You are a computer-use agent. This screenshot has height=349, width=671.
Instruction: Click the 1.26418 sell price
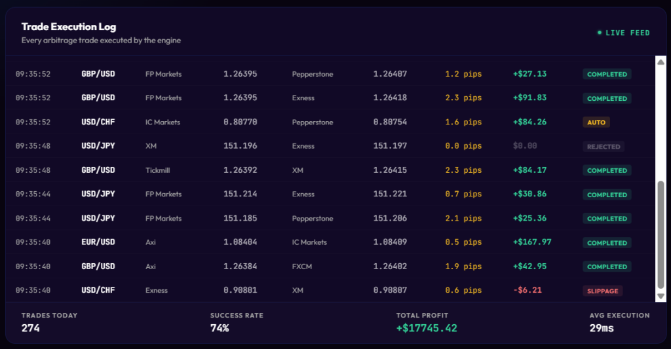click(x=390, y=98)
